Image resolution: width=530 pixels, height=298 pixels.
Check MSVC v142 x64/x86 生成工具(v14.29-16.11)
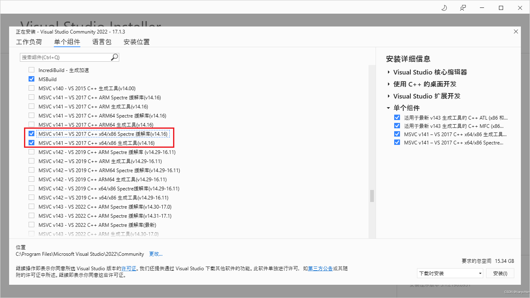tap(31, 197)
